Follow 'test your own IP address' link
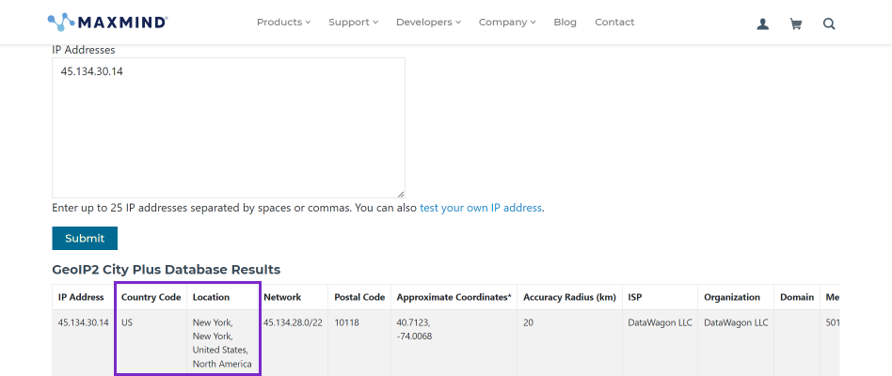Viewport: 892px width, 376px height. point(481,208)
